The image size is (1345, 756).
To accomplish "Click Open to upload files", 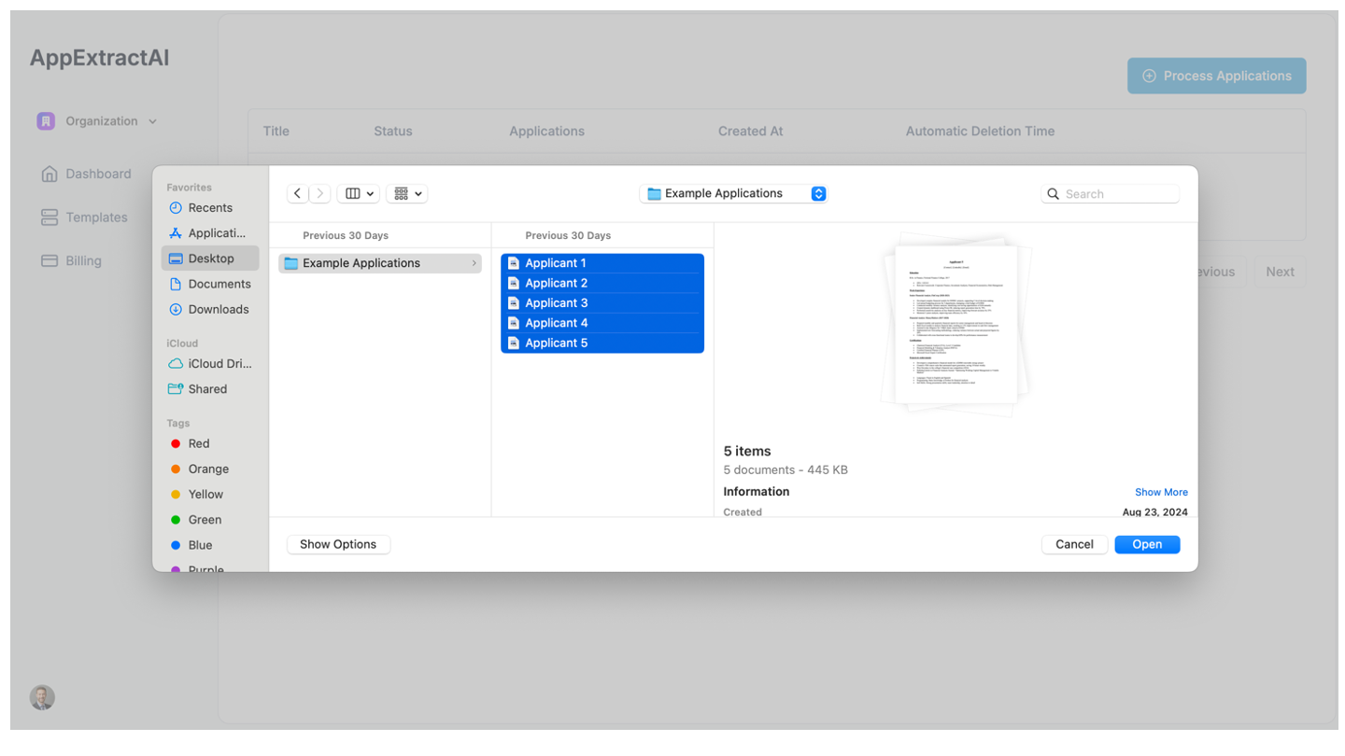I will click(x=1147, y=544).
